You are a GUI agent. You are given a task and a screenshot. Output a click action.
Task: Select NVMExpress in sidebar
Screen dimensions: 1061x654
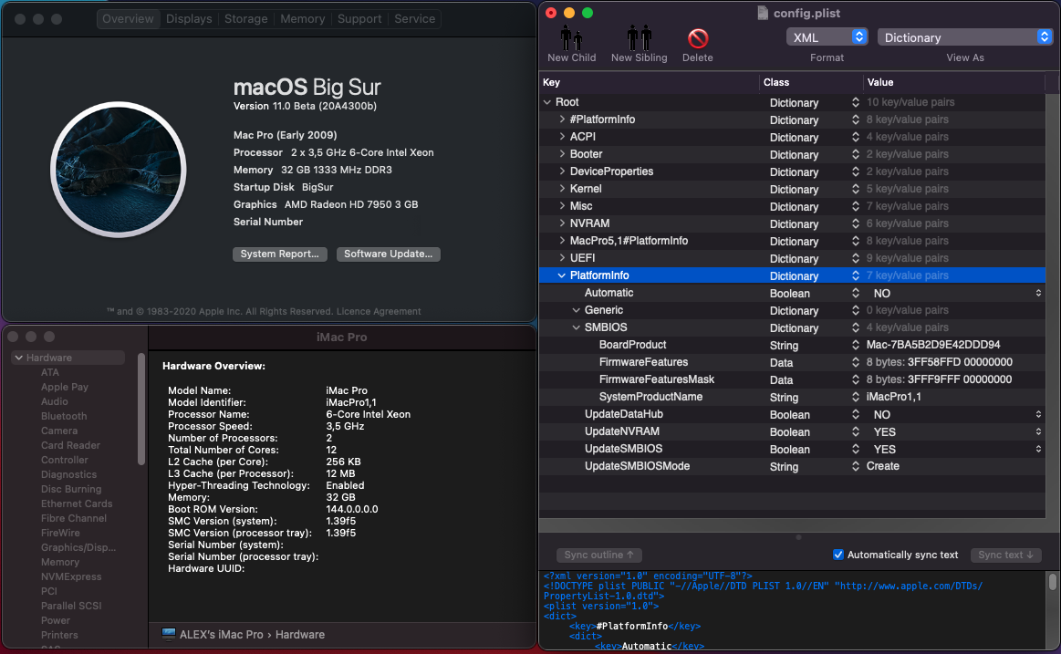pyautogui.click(x=71, y=576)
